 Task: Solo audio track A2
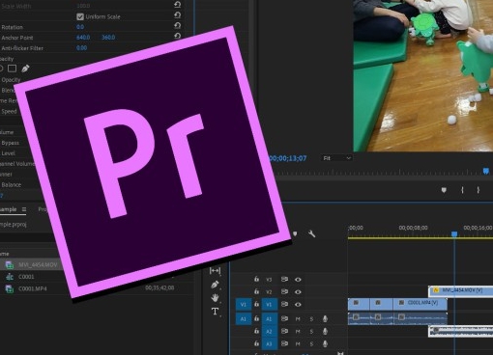311,332
